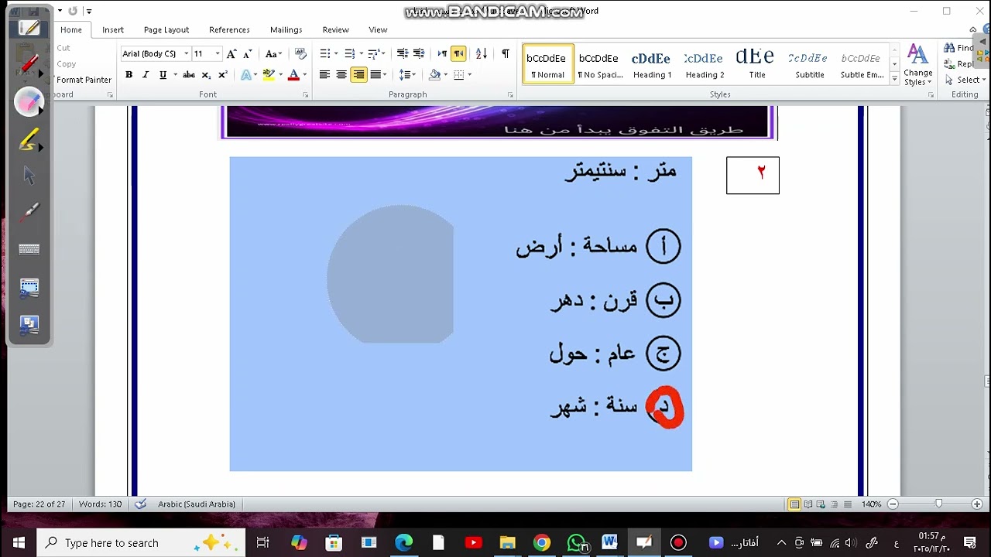
Task: Open the Select dropdown in Editing
Action: (964, 80)
